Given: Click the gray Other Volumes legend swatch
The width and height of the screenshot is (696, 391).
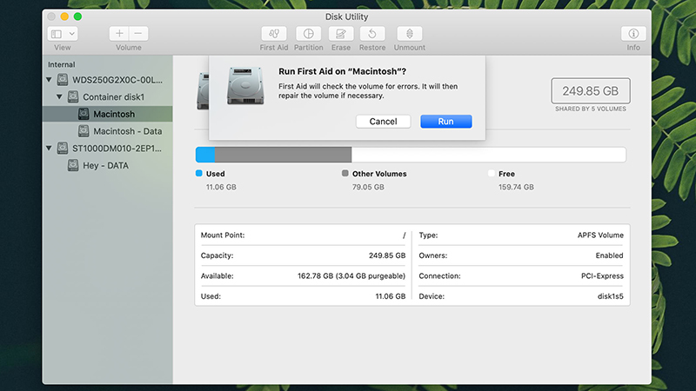Looking at the screenshot, I should (345, 173).
